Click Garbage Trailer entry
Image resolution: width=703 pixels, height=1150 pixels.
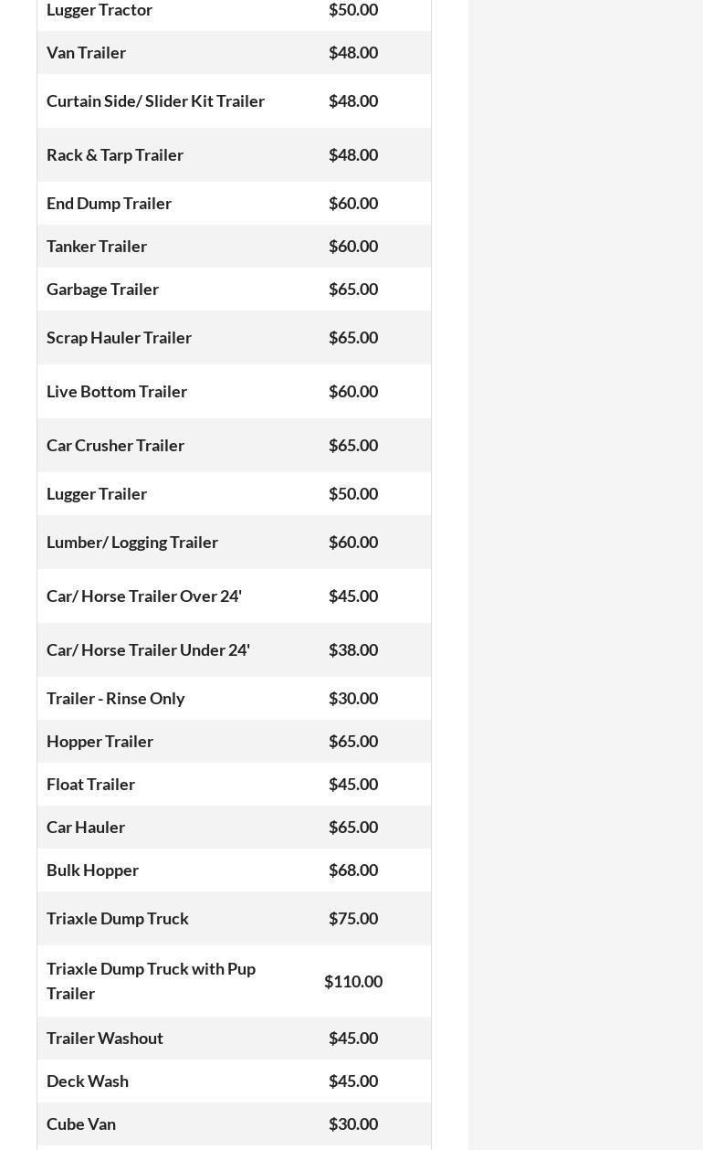pyautogui.click(x=102, y=290)
